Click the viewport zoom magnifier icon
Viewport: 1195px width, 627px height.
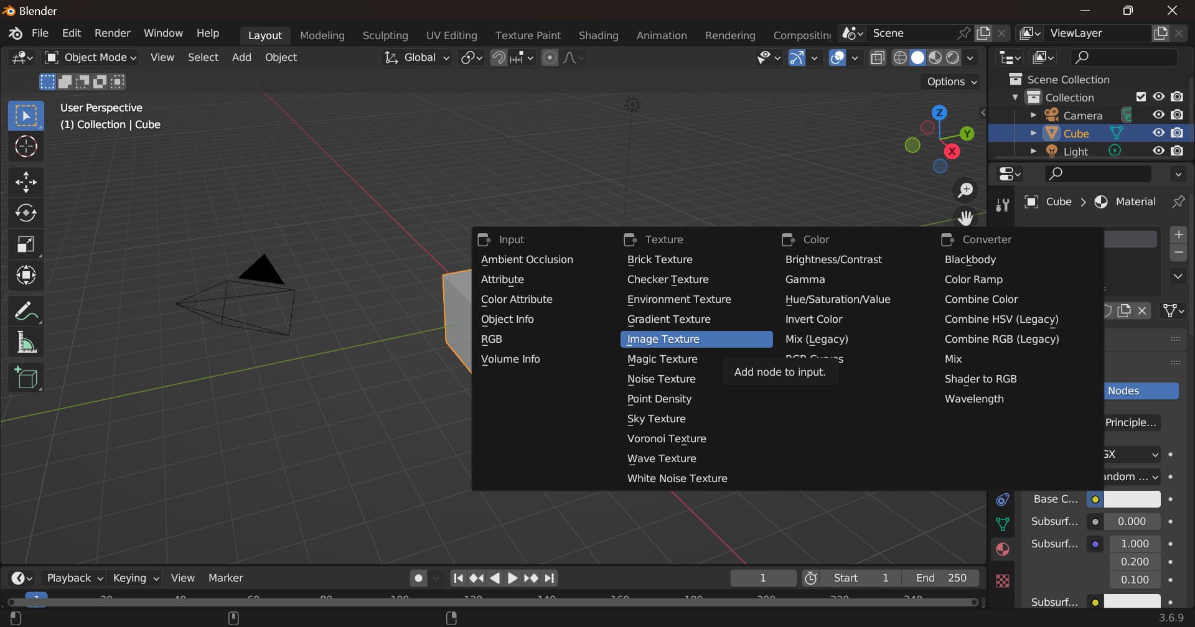click(x=965, y=190)
